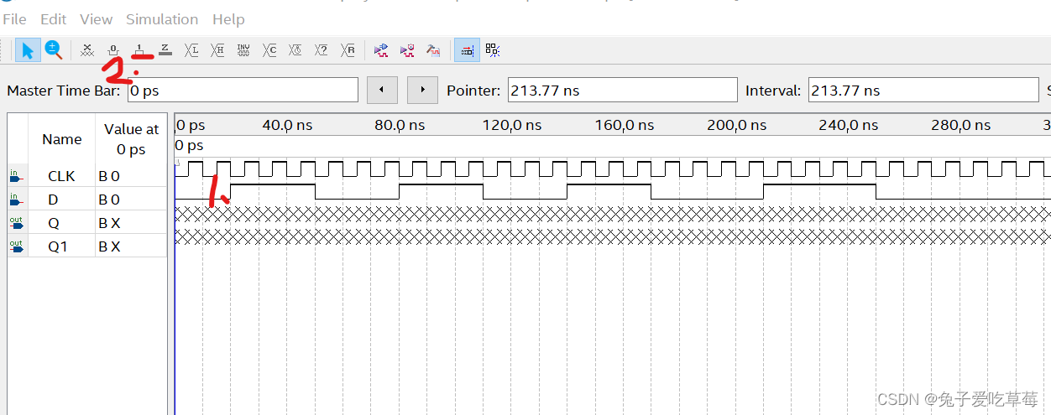Click the 80.0 ns time marker
Viewport: 1051px width, 415px height.
click(400, 125)
